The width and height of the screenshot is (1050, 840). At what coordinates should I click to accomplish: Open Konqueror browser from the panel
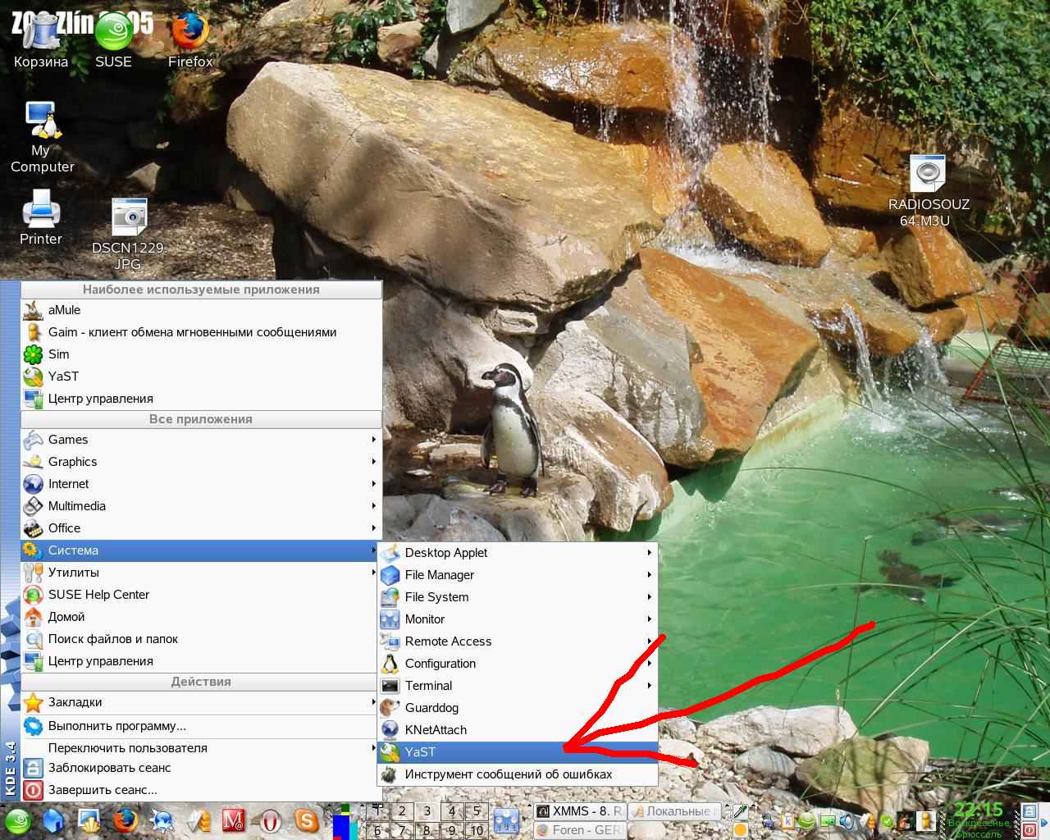click(x=162, y=821)
